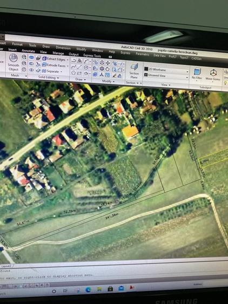Select the Arc draw tool

(86, 62)
